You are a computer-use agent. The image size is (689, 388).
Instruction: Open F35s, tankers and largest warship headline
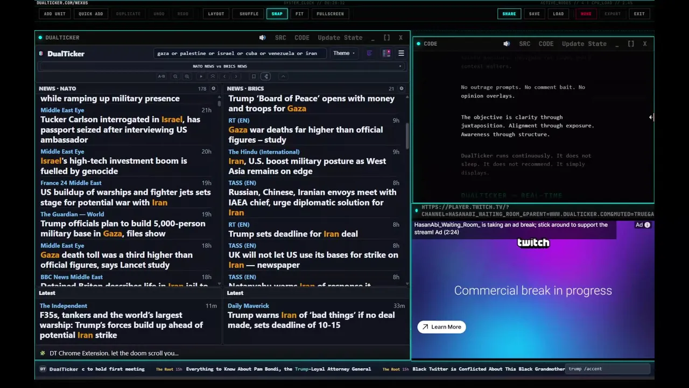coord(121,325)
